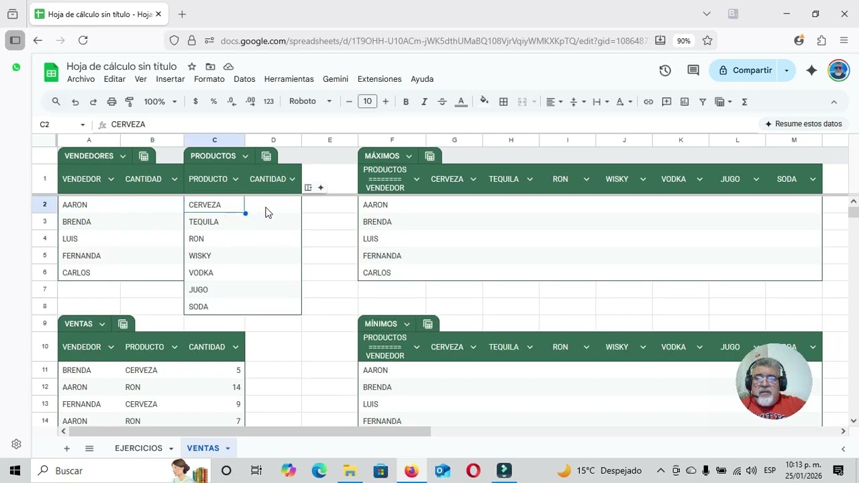Viewport: 859px width, 483px height.
Task: Open the Insertar menu
Action: click(x=170, y=79)
